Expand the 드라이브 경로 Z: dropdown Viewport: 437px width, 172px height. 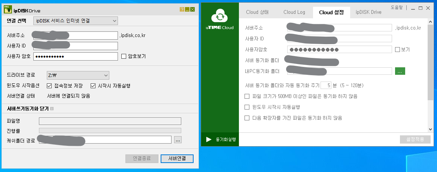click(x=78, y=75)
